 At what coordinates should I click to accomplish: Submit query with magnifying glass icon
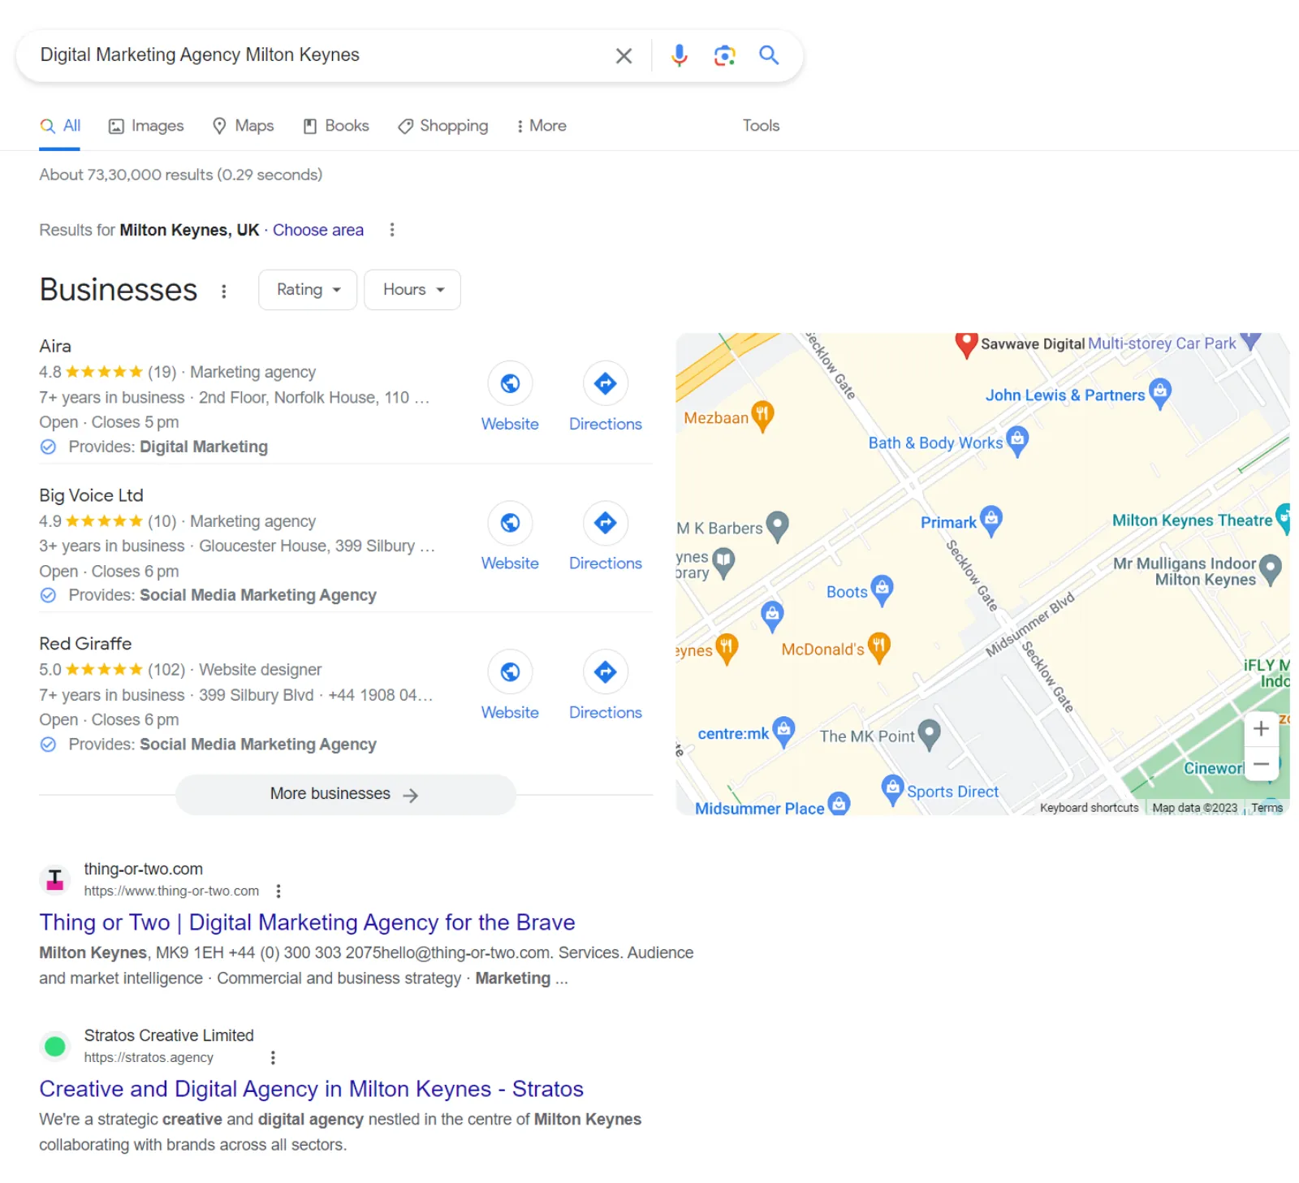(769, 55)
